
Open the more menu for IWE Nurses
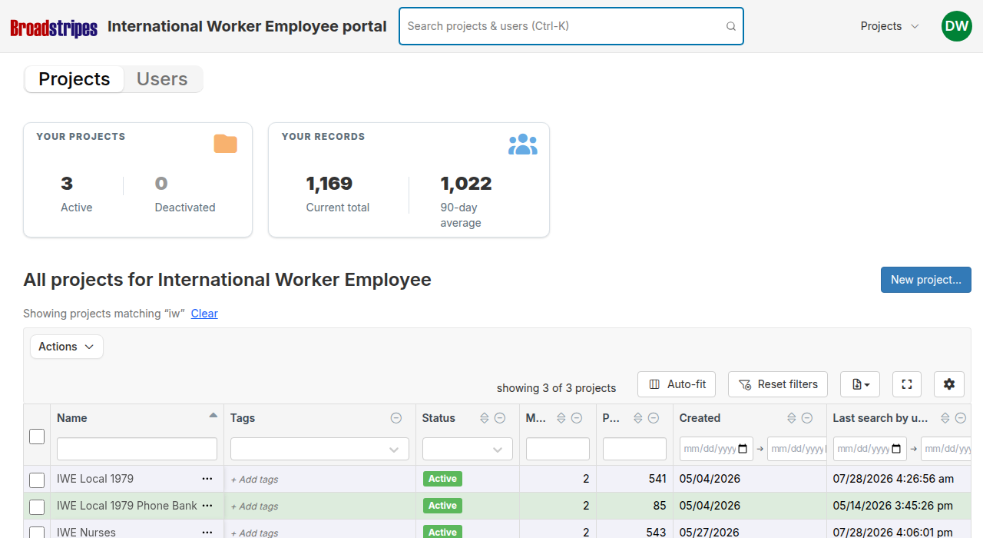pyautogui.click(x=207, y=532)
